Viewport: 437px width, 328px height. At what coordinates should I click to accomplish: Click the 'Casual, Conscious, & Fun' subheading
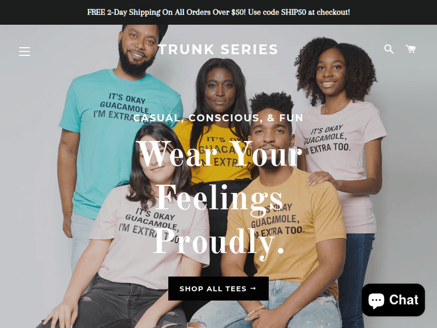coord(218,118)
